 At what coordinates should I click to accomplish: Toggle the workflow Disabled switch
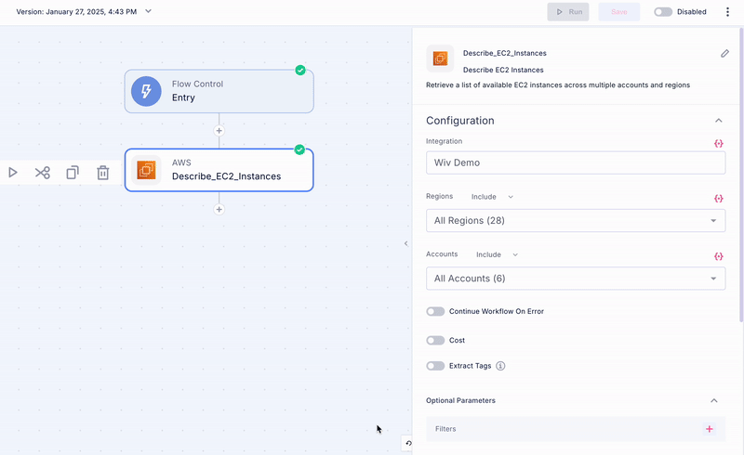663,12
